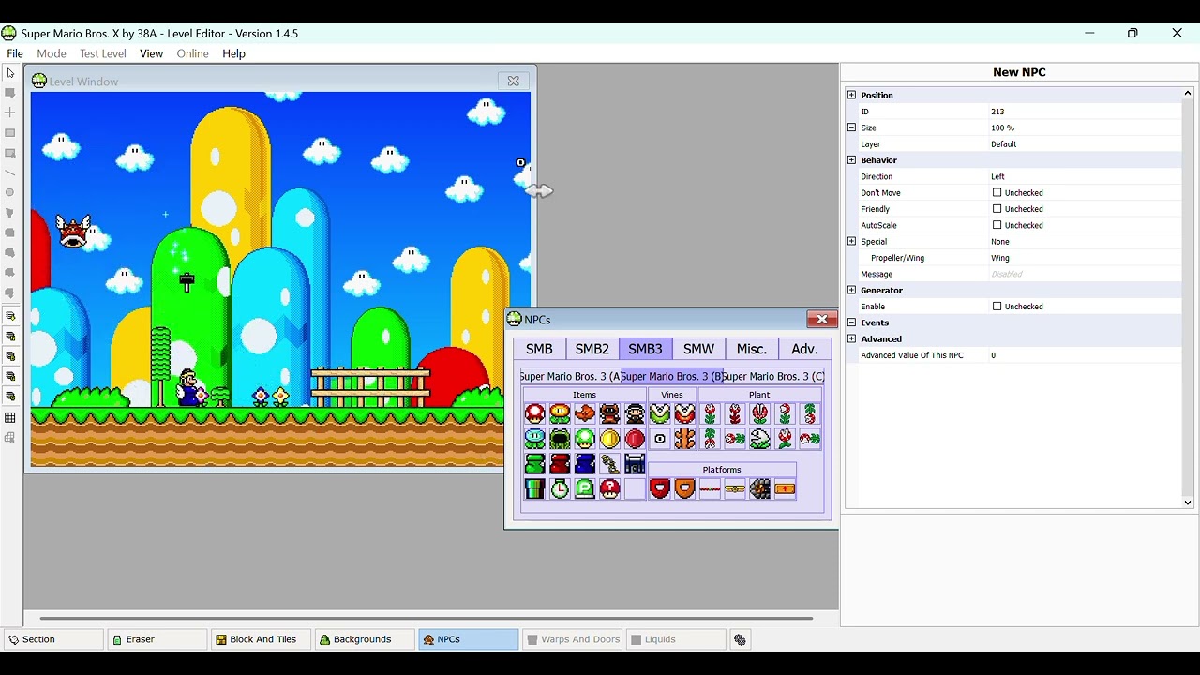Screen dimensions: 1200x675
Task: Switch to the SMB2 tab in NPCs
Action: (592, 349)
